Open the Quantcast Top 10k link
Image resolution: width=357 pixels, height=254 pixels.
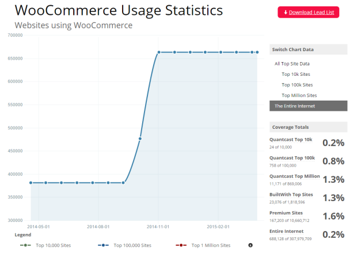pos(291,140)
